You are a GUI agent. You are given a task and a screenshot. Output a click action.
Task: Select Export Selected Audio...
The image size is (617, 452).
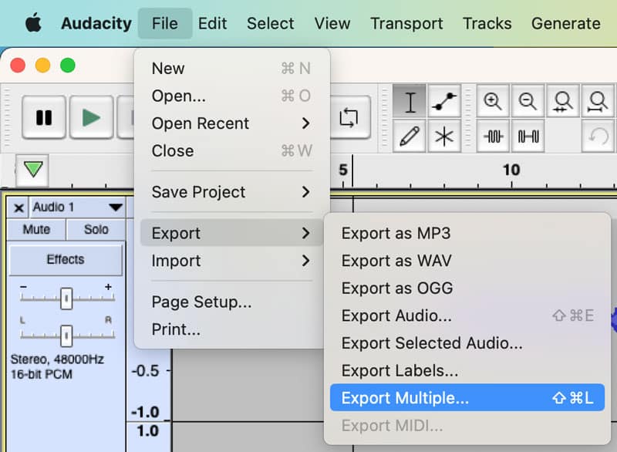tap(467, 343)
